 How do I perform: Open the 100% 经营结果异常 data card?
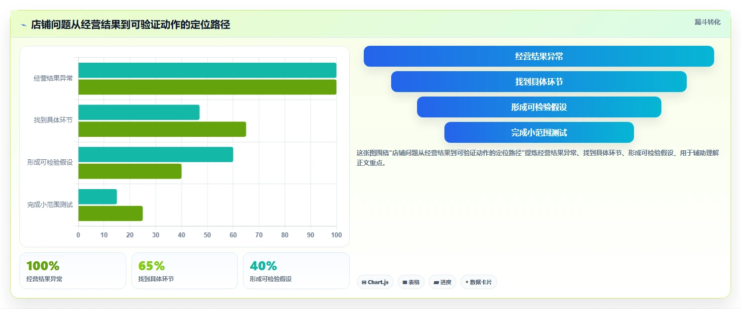pyautogui.click(x=73, y=271)
